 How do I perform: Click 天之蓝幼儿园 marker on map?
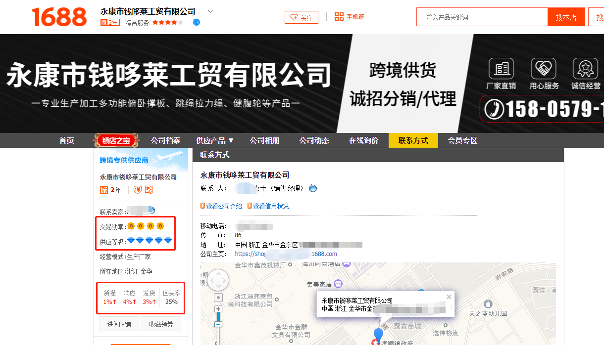488,304
